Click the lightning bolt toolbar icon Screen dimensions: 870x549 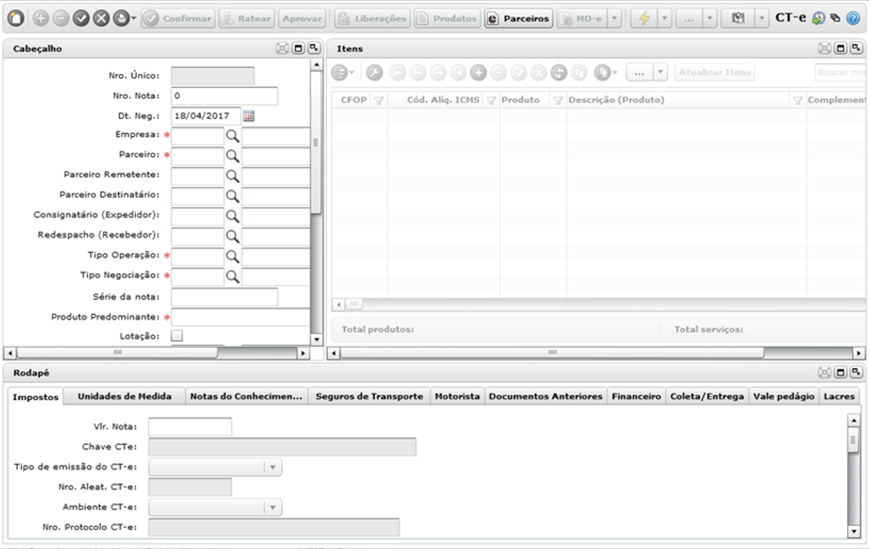644,18
